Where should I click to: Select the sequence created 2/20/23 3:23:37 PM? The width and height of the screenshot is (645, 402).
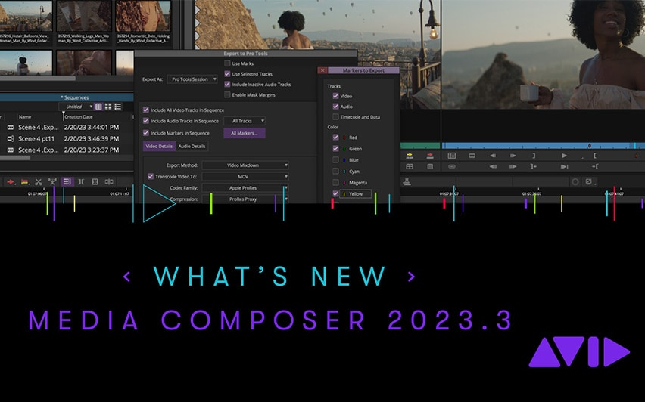pyautogui.click(x=66, y=150)
